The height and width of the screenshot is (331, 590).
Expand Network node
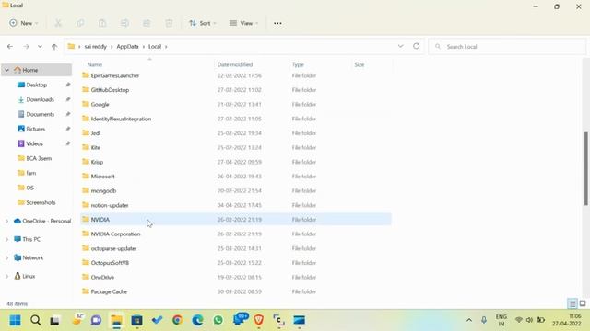pos(6,257)
